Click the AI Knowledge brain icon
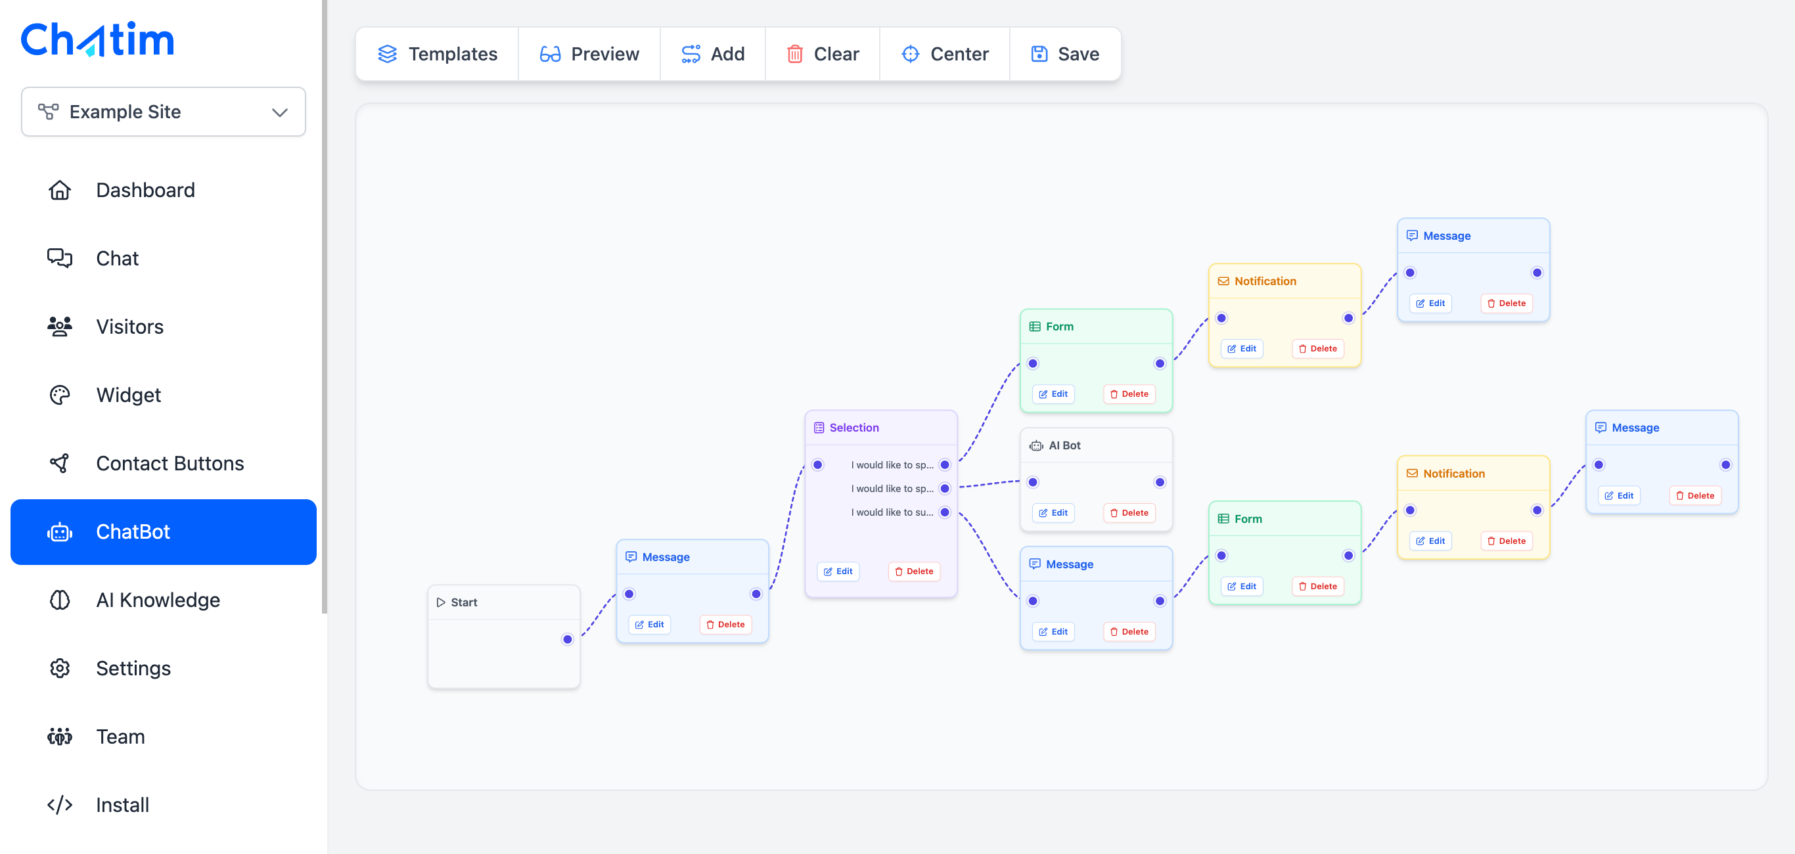The image size is (1795, 854). 60,600
